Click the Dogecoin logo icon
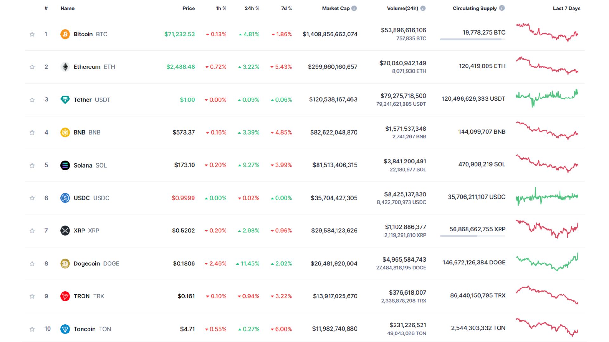609x342 pixels. [x=65, y=263]
